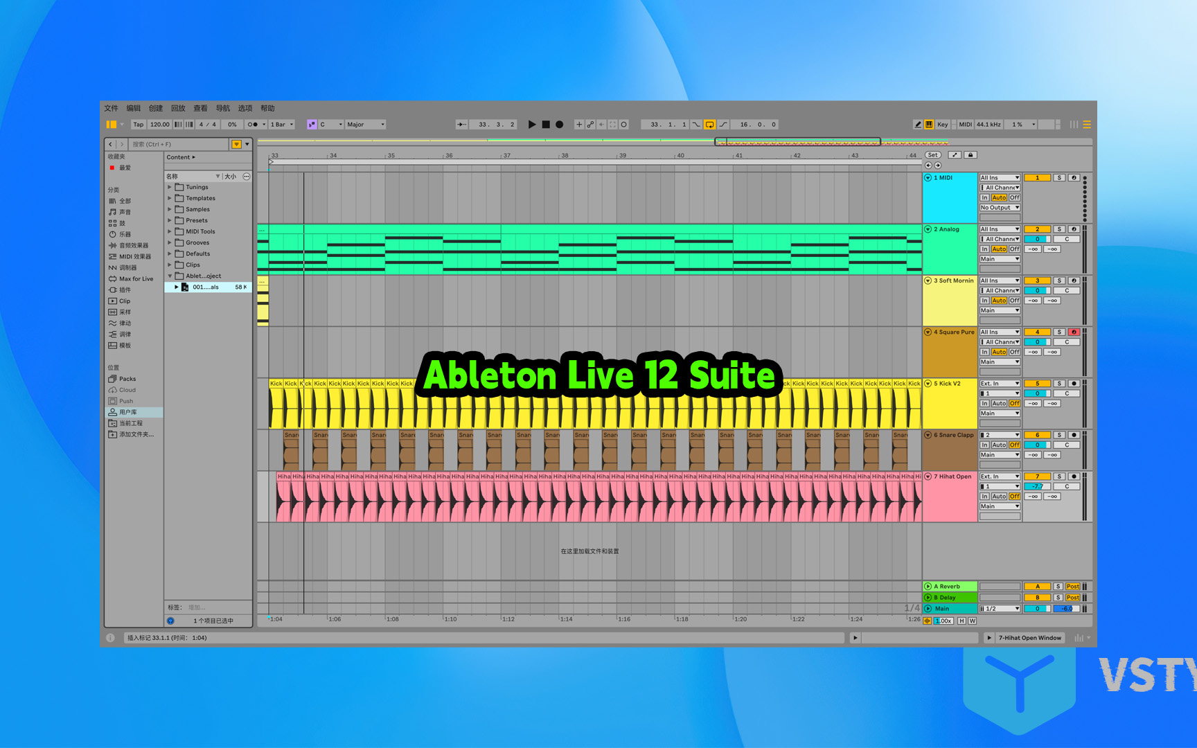Click the W width optimize button

click(x=973, y=621)
